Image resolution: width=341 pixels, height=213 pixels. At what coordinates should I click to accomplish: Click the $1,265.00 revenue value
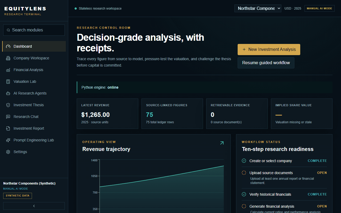pyautogui.click(x=95, y=115)
